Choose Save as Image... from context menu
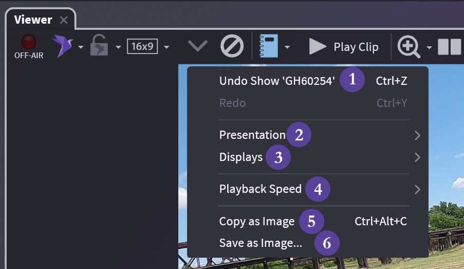The height and width of the screenshot is (269, 464). click(261, 243)
